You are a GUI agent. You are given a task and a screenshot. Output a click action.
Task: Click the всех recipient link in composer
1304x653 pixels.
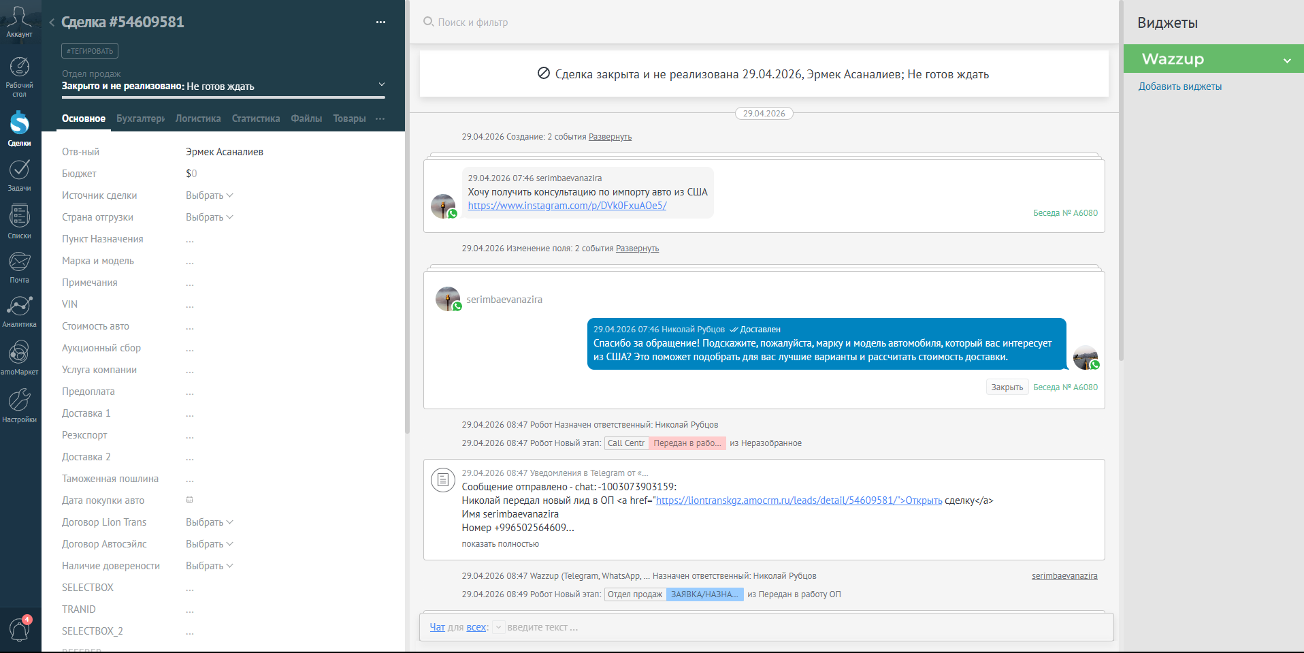point(476,627)
